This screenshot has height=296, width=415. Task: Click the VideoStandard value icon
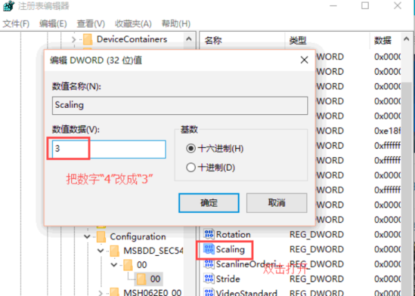click(x=207, y=293)
